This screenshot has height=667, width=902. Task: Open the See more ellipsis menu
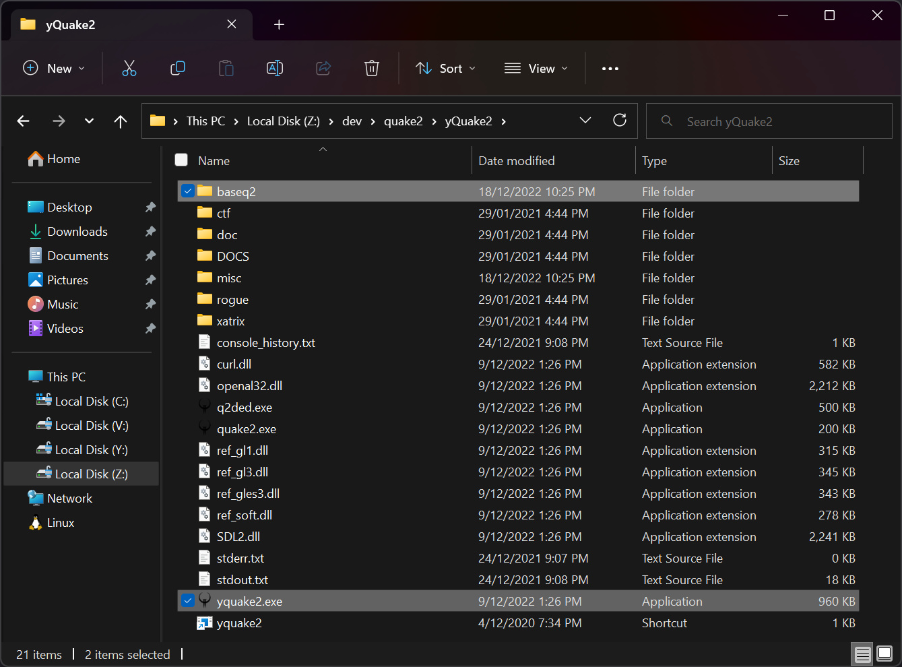(x=610, y=69)
